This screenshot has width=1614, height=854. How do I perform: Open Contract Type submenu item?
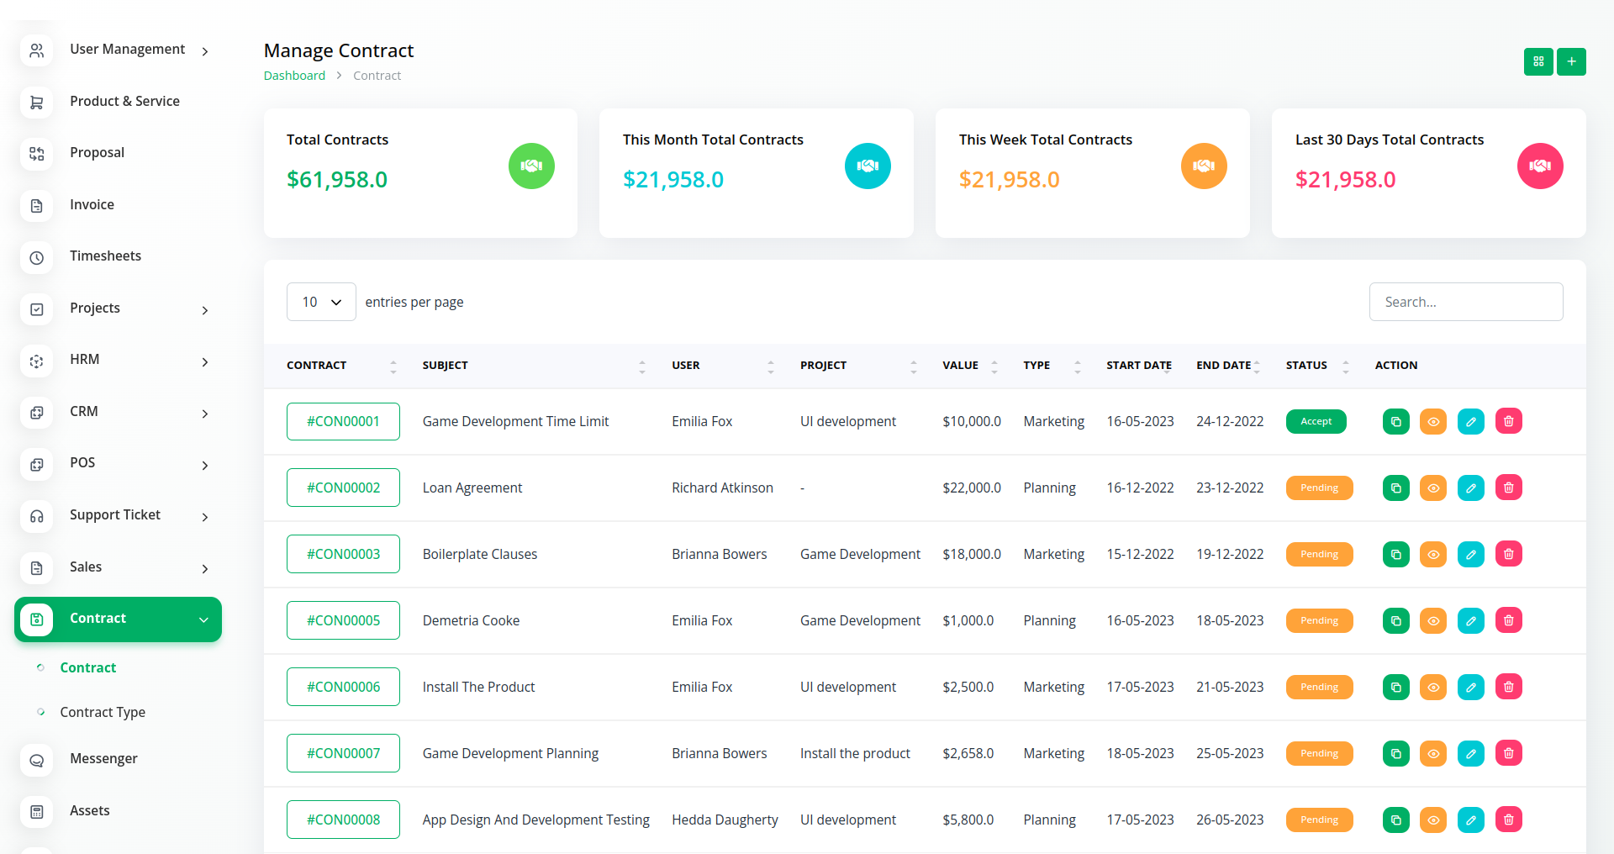pos(103,712)
